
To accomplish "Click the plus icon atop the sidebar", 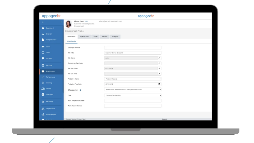I will click(61, 22).
